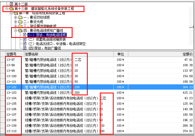The width and height of the screenshot is (195, 136).
Task: Select tree item (四)穿放、布放广播线
Action: click(44, 48)
